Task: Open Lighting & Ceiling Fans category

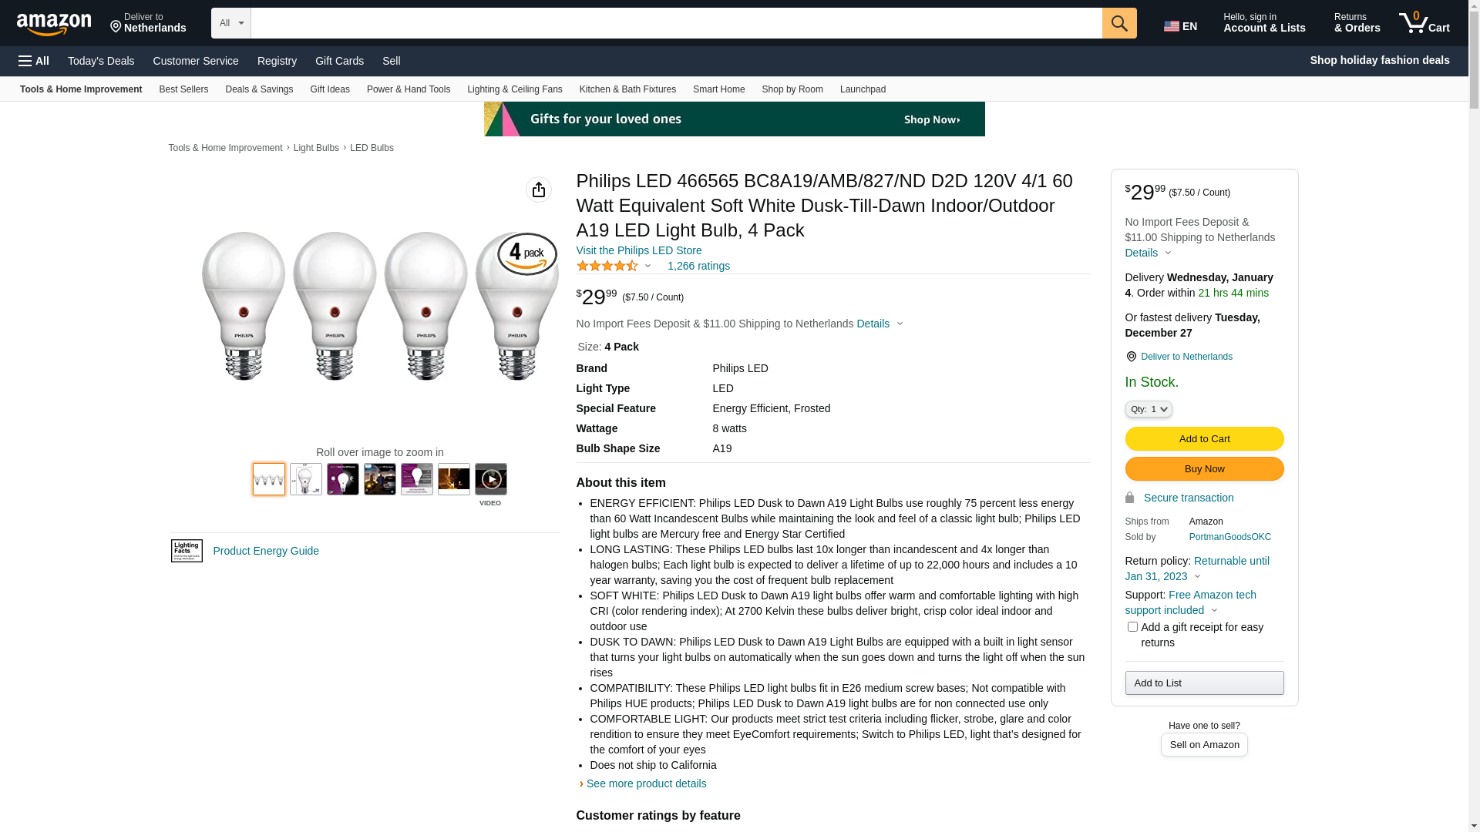Action: click(x=514, y=89)
